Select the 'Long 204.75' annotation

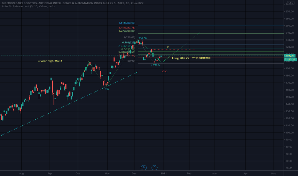pyautogui.click(x=181, y=58)
